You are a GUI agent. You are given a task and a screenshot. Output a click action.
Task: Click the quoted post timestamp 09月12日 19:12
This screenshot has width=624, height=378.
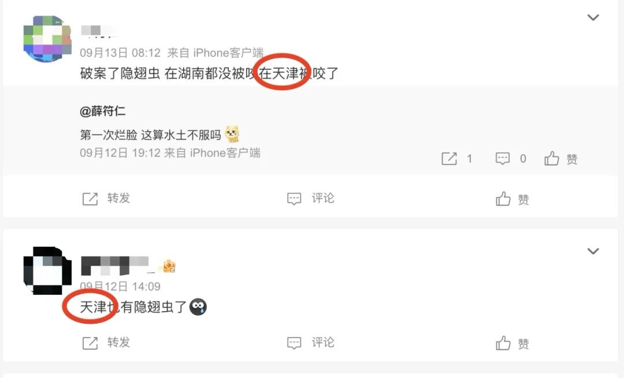[x=120, y=153]
